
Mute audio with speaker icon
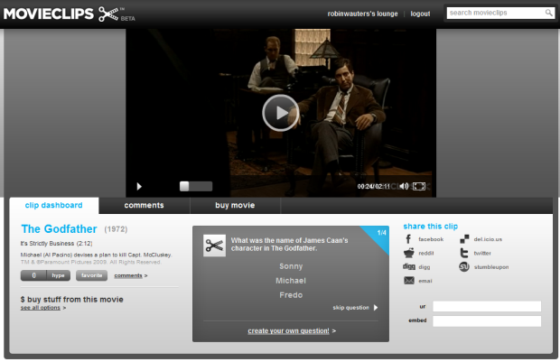[404, 186]
